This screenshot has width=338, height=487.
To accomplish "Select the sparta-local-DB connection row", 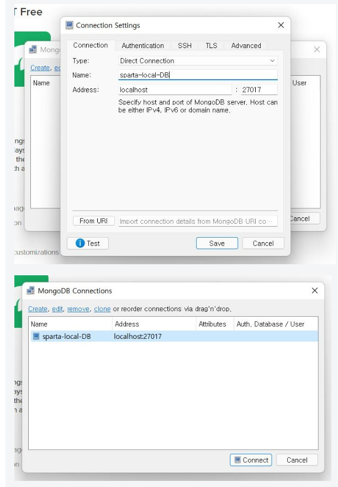I will [x=173, y=336].
